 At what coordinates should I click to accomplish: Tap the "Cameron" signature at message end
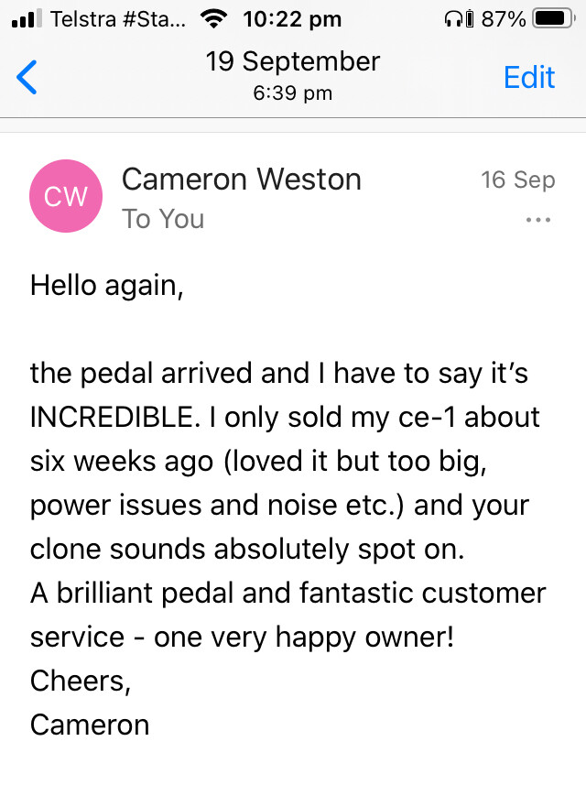pyautogui.click(x=90, y=725)
